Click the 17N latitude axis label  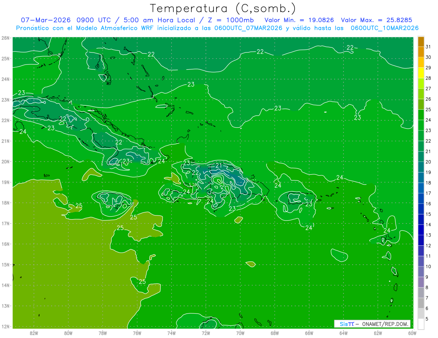click(5, 224)
